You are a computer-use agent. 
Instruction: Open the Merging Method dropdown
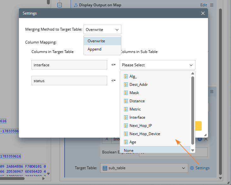[x=102, y=30]
